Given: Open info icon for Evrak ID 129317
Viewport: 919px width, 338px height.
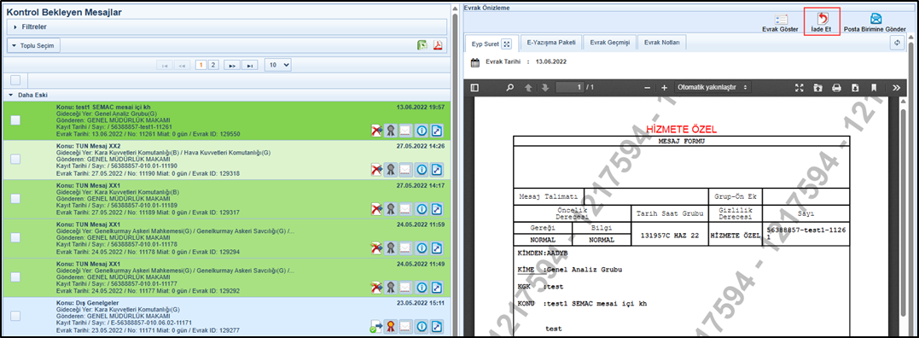Looking at the screenshot, I should point(421,208).
